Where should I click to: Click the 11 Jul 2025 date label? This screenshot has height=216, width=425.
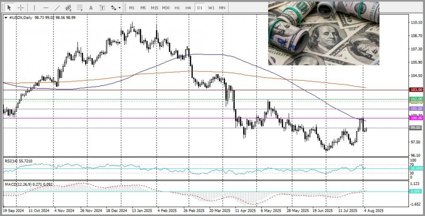tap(348, 210)
